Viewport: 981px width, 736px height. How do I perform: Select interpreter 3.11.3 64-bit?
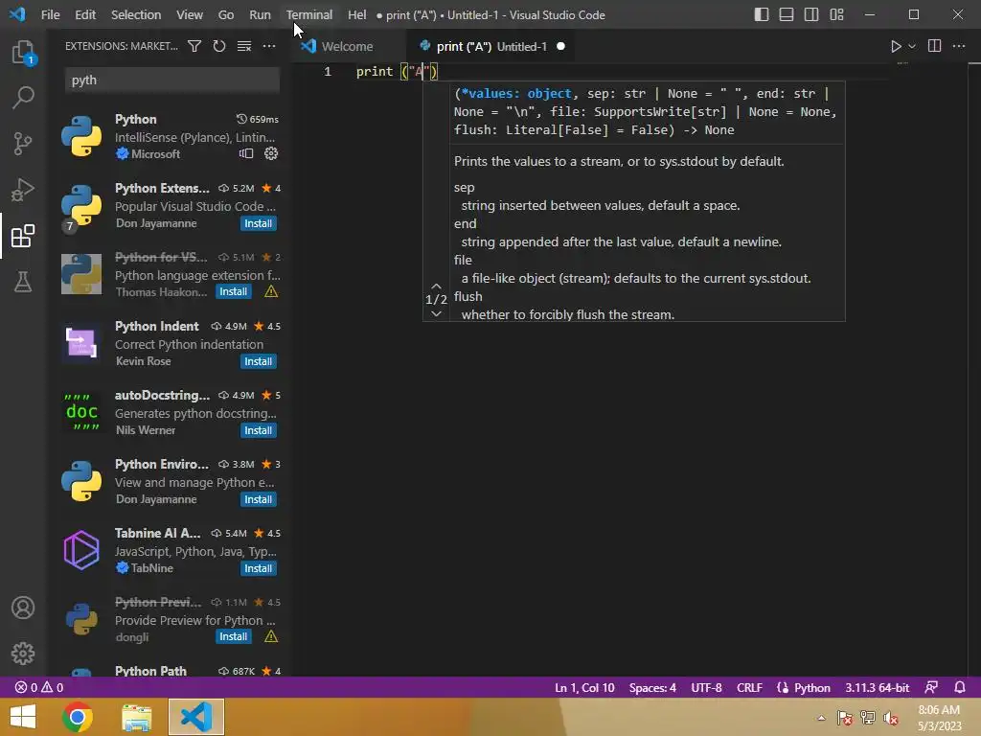[x=878, y=687]
